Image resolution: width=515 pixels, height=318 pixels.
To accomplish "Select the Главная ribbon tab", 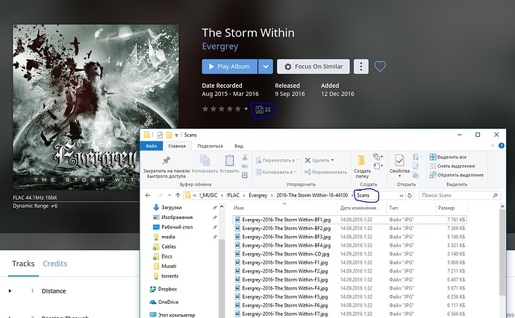I will 177,146.
